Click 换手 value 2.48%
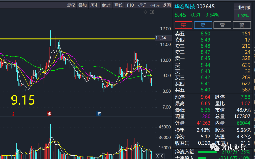 click(x=203, y=130)
